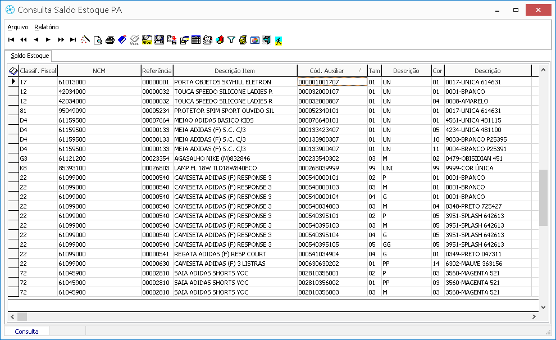Click the printer icon
Image resolution: width=556 pixels, height=340 pixels.
tap(110, 40)
